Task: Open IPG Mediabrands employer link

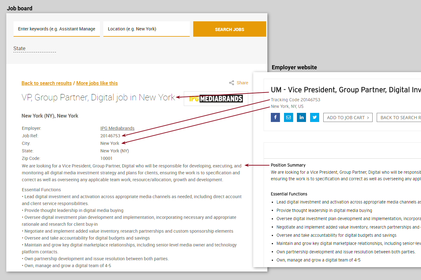Action: coord(118,128)
